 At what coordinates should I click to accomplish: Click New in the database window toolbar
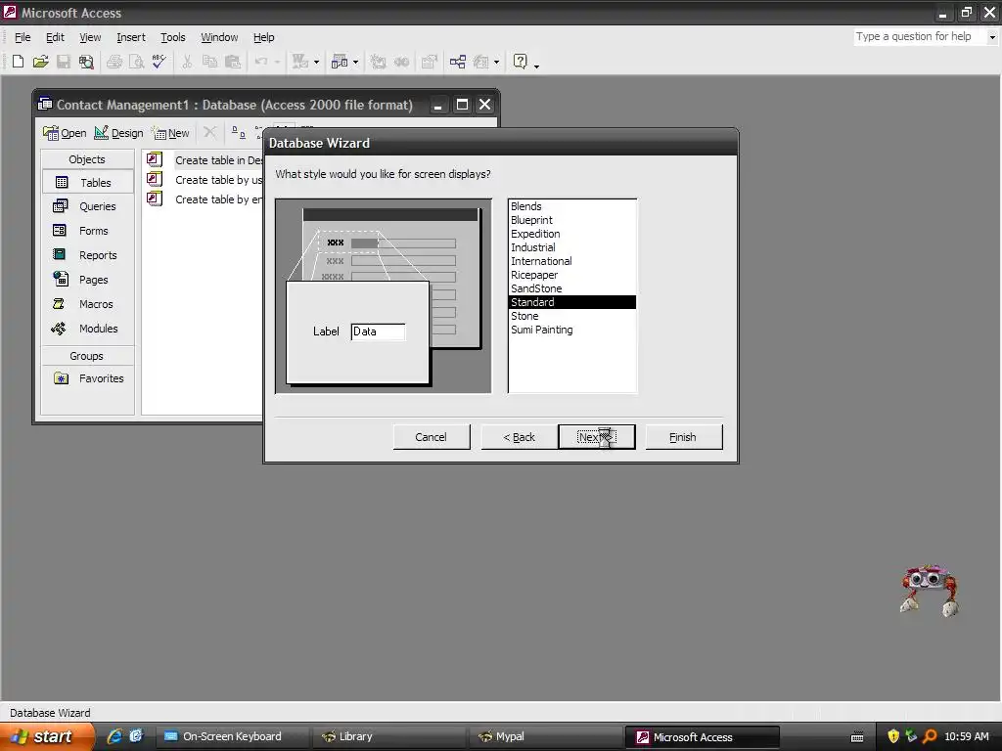170,133
